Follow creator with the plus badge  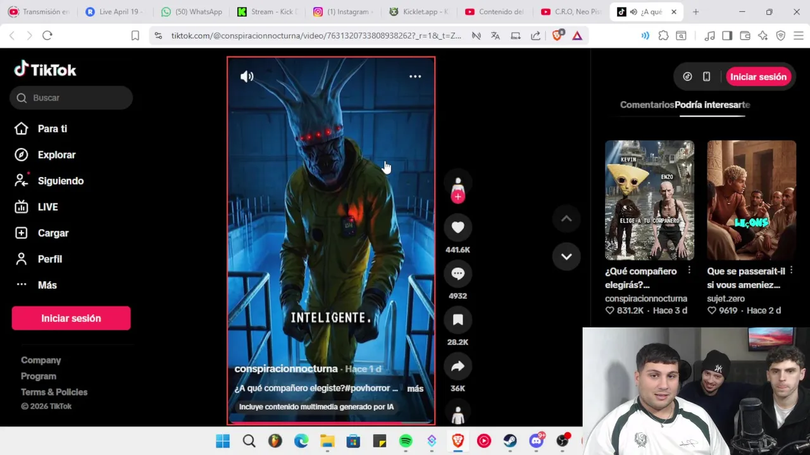click(x=458, y=197)
